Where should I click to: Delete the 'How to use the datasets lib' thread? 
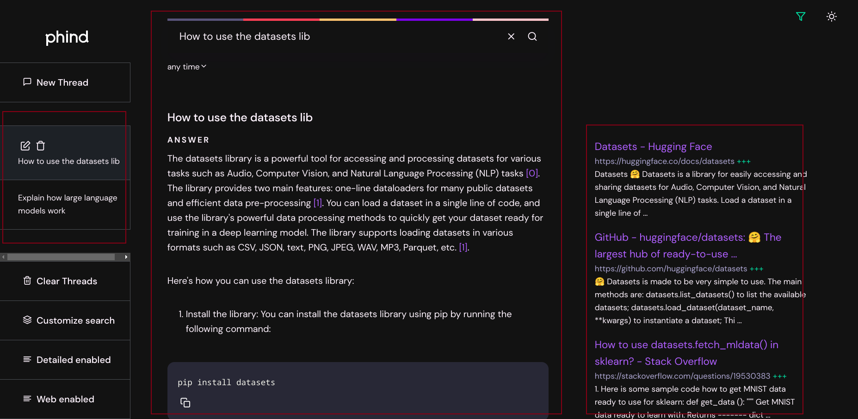point(41,146)
